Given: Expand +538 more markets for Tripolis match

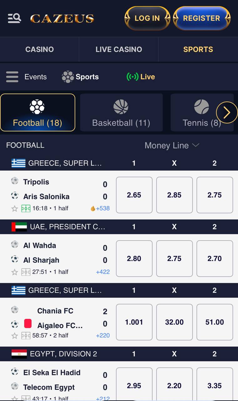Looking at the screenshot, I should (x=100, y=208).
